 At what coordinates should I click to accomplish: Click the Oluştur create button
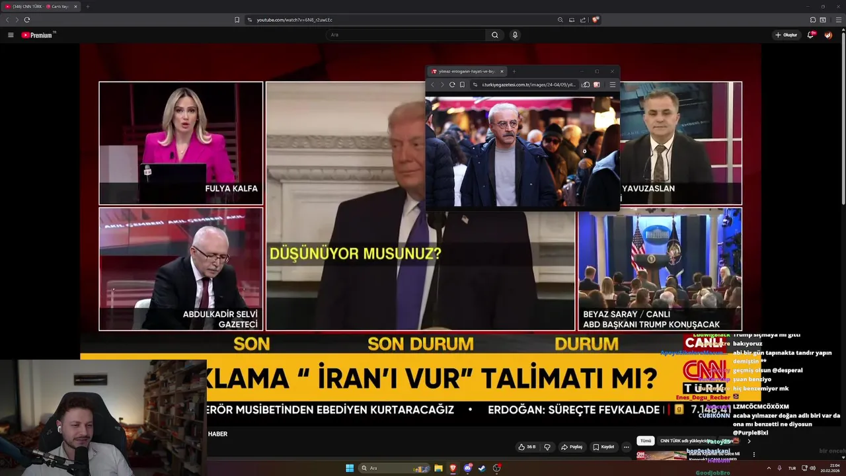click(x=787, y=35)
